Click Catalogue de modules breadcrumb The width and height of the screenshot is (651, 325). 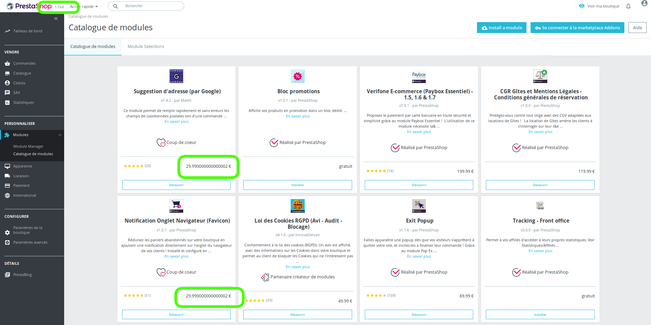[88, 16]
